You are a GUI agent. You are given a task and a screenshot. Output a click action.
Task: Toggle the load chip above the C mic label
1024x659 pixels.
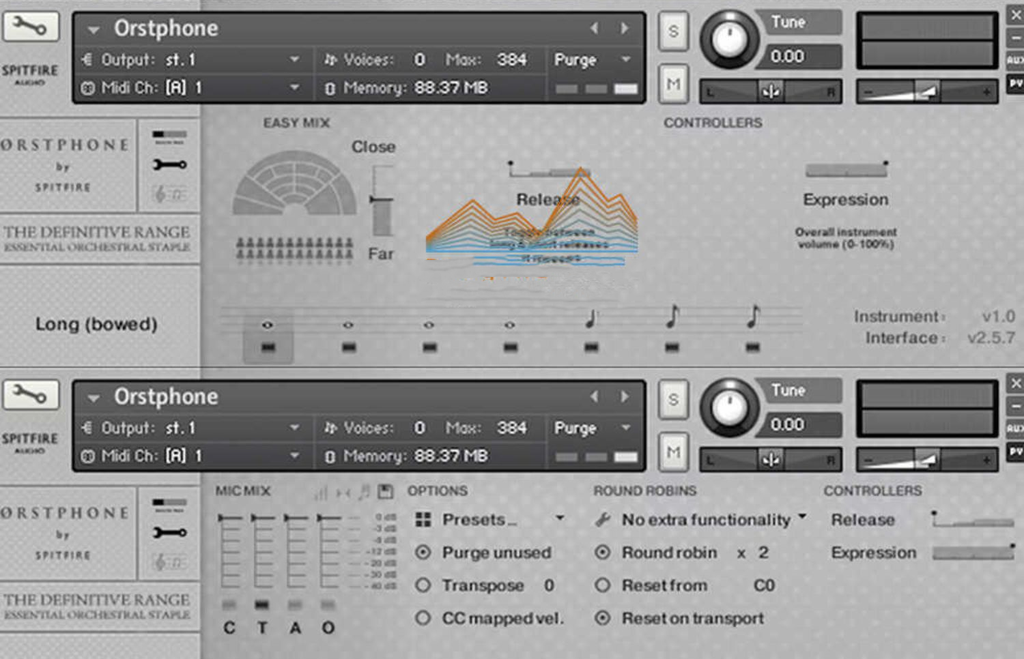coord(229,604)
